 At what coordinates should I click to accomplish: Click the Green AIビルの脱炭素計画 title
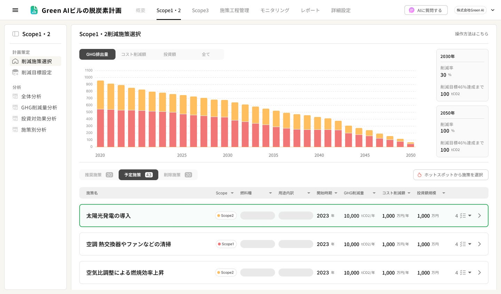(x=81, y=10)
